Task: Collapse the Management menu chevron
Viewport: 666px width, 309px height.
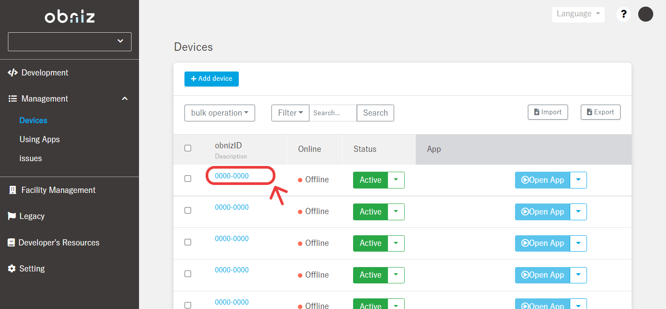Action: pos(125,99)
